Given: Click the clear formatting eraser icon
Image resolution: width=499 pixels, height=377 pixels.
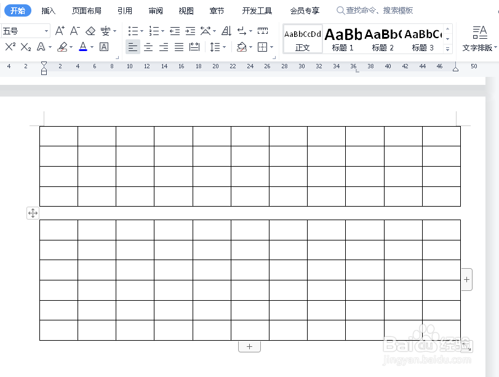Looking at the screenshot, I should pos(90,31).
